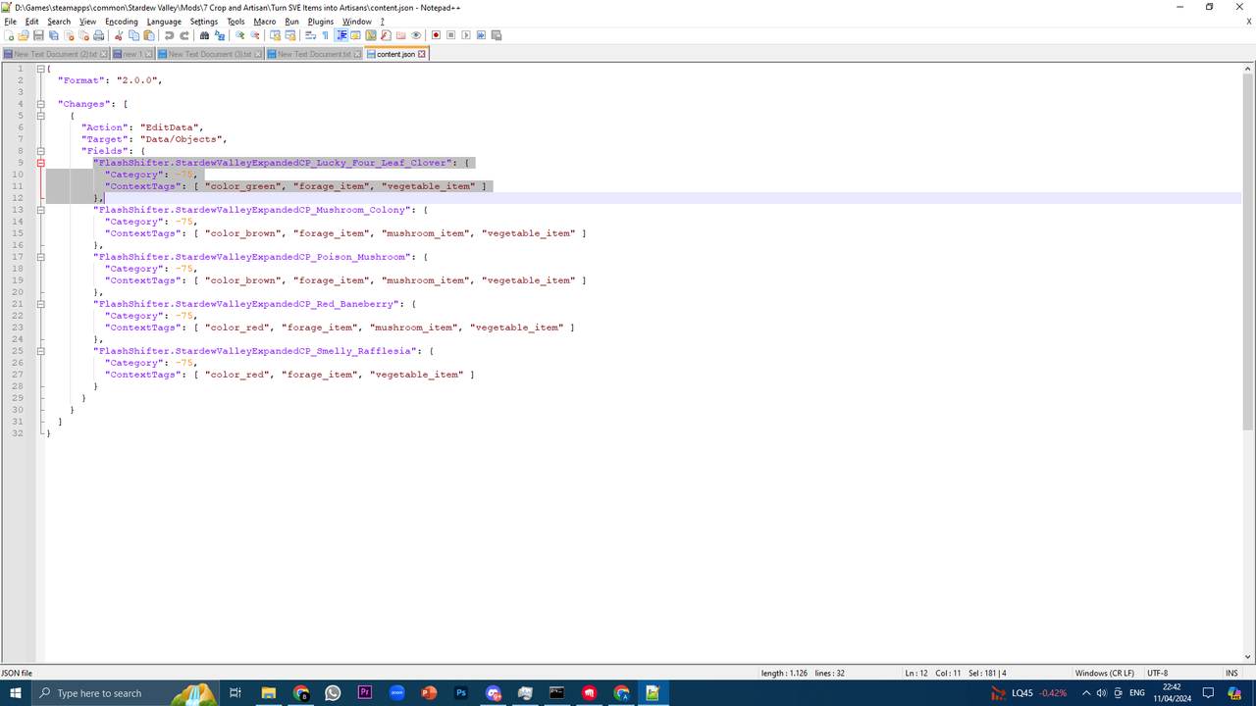The image size is (1256, 706).
Task: Click Save recorded macro icon
Action: (x=497, y=35)
